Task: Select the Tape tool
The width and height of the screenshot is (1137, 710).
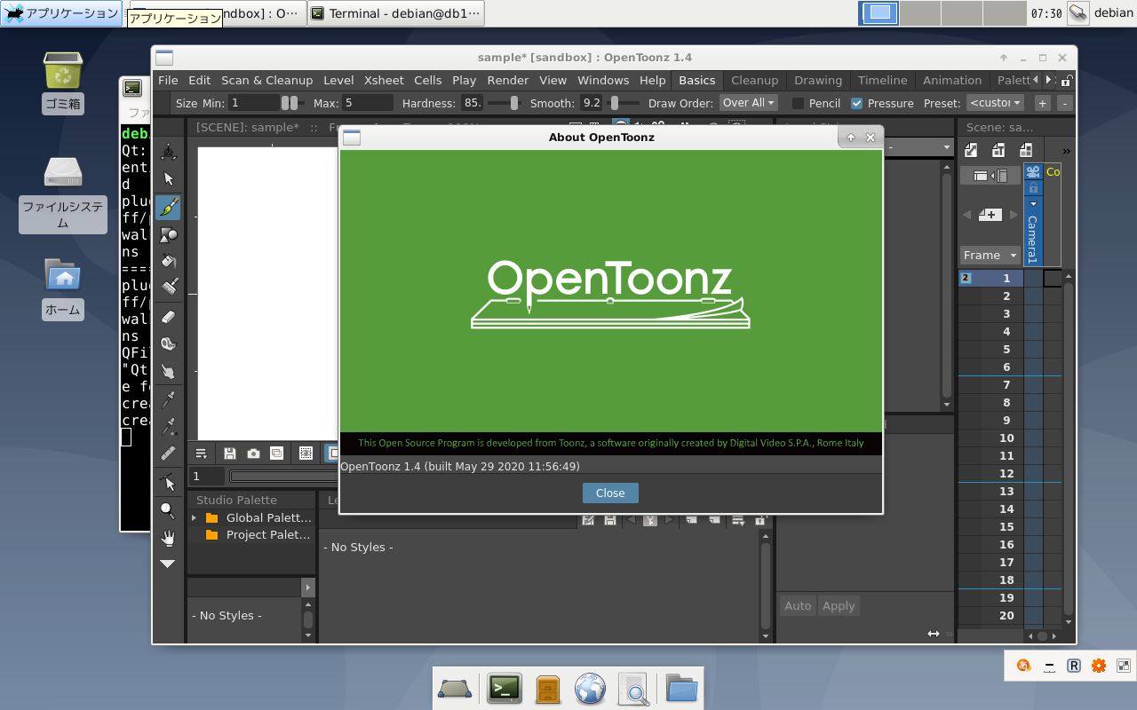Action: 168,343
